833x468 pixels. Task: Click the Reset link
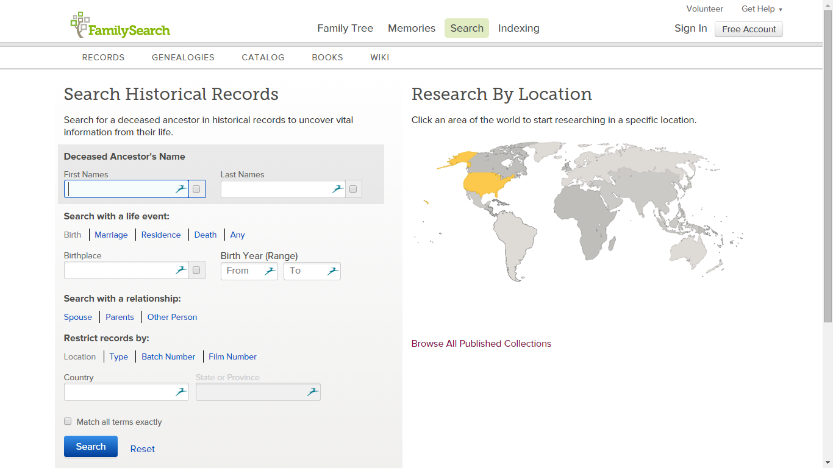click(143, 449)
